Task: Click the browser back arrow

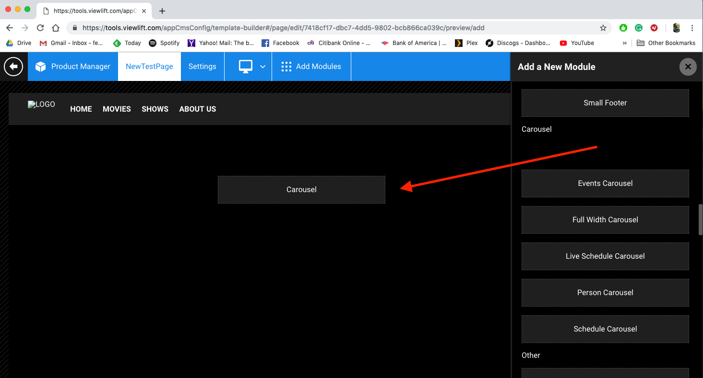Action: click(x=10, y=28)
